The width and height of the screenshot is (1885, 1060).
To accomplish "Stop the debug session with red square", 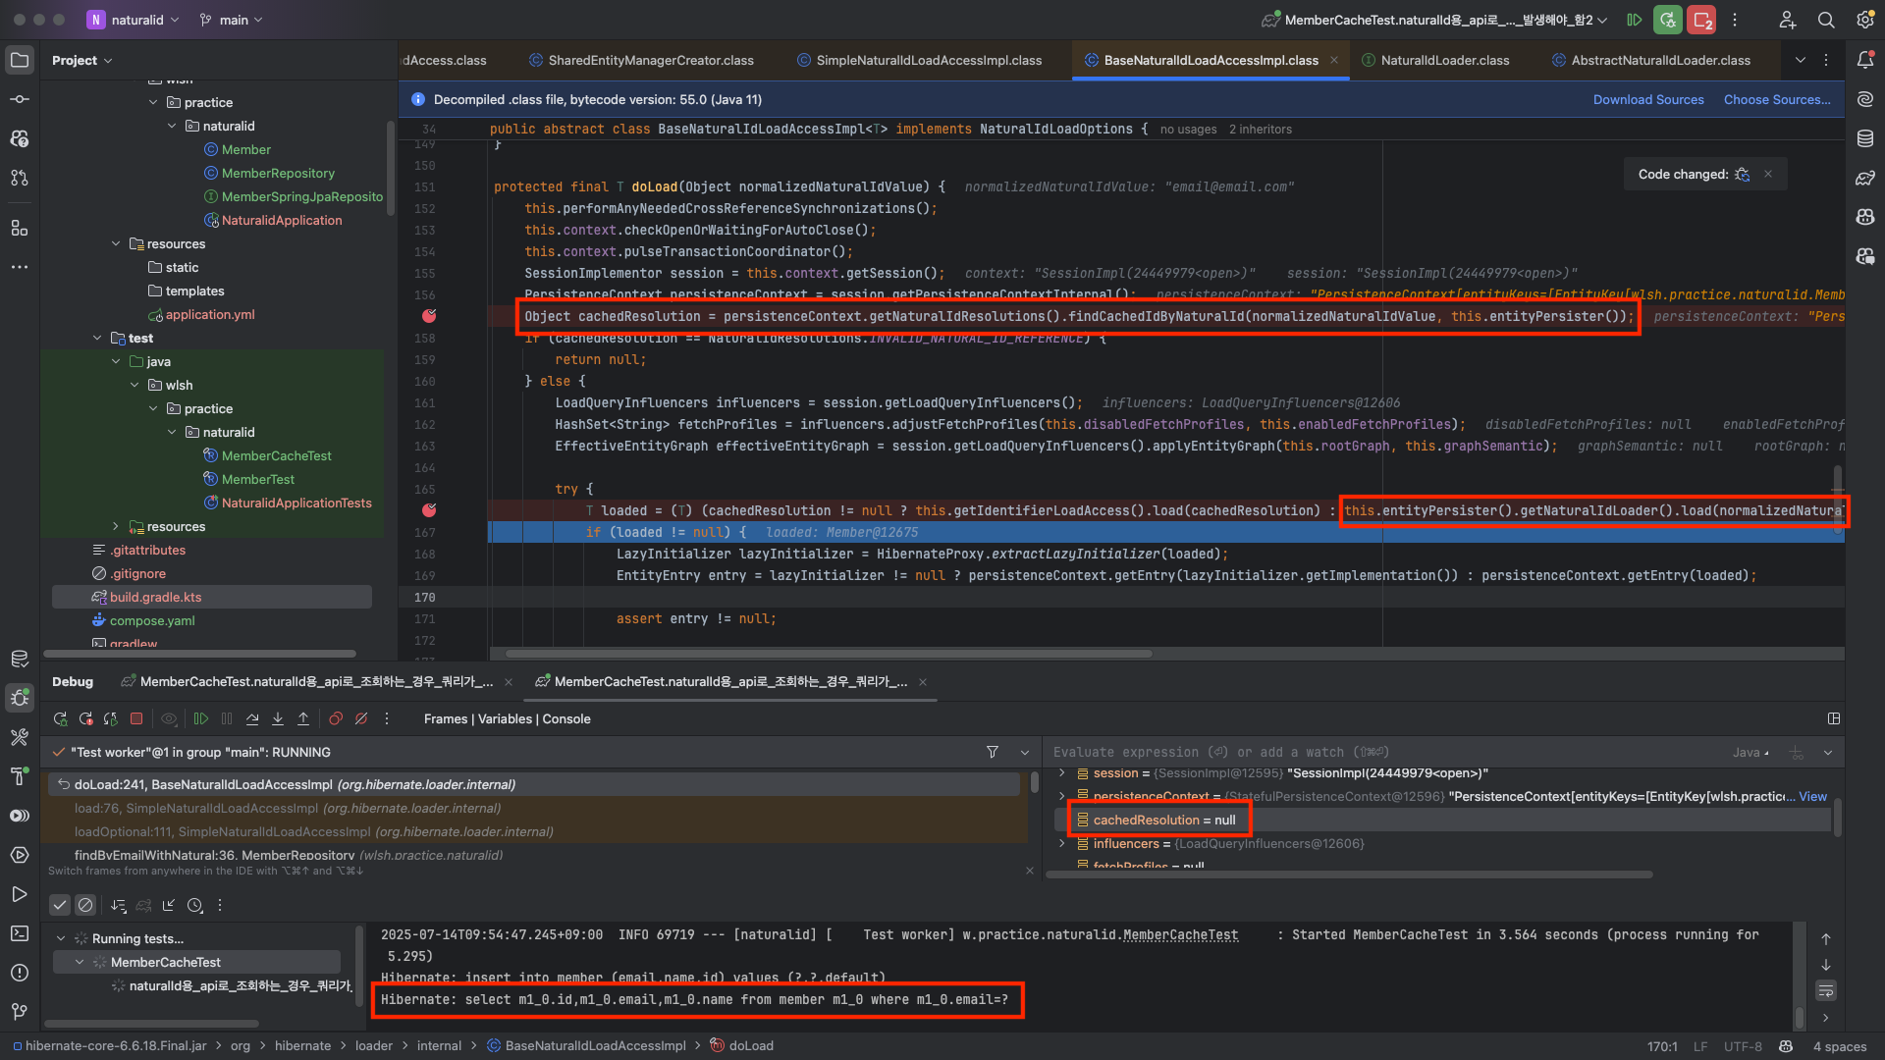I will 136,719.
